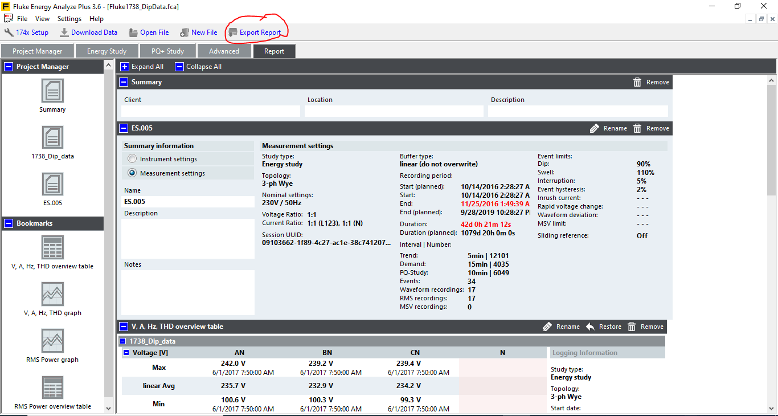Click the Dip event limit 90%

click(644, 164)
